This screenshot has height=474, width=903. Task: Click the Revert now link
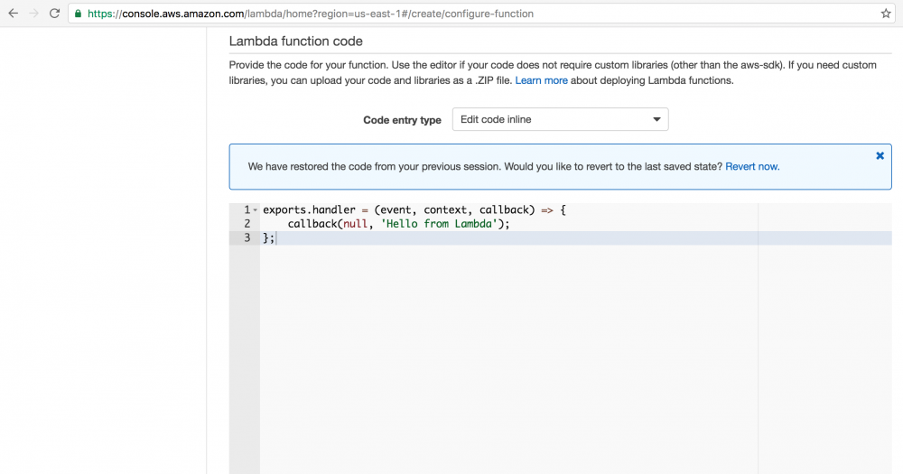click(x=752, y=166)
